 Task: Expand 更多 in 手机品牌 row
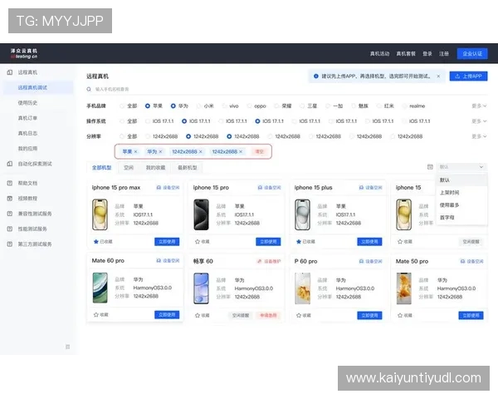point(479,106)
